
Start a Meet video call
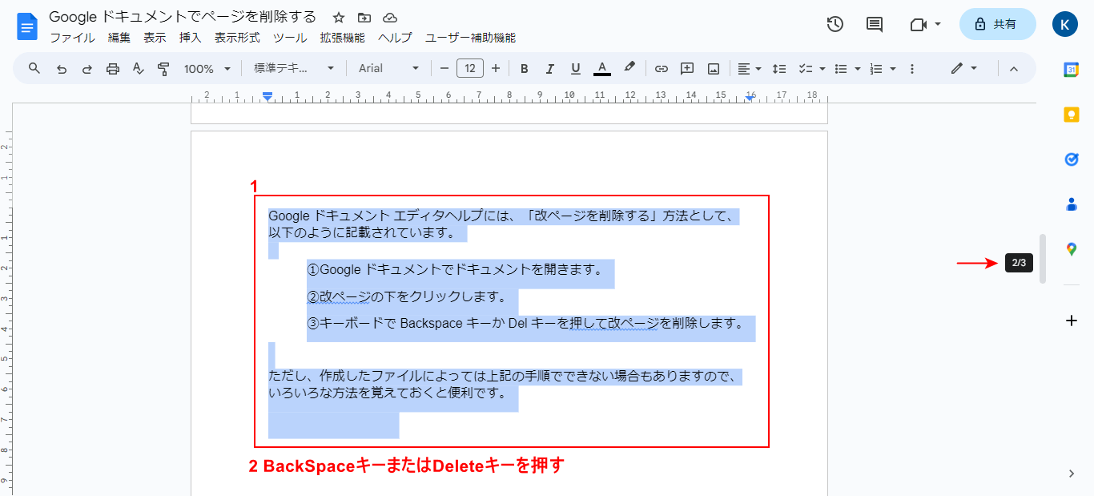[x=918, y=25]
